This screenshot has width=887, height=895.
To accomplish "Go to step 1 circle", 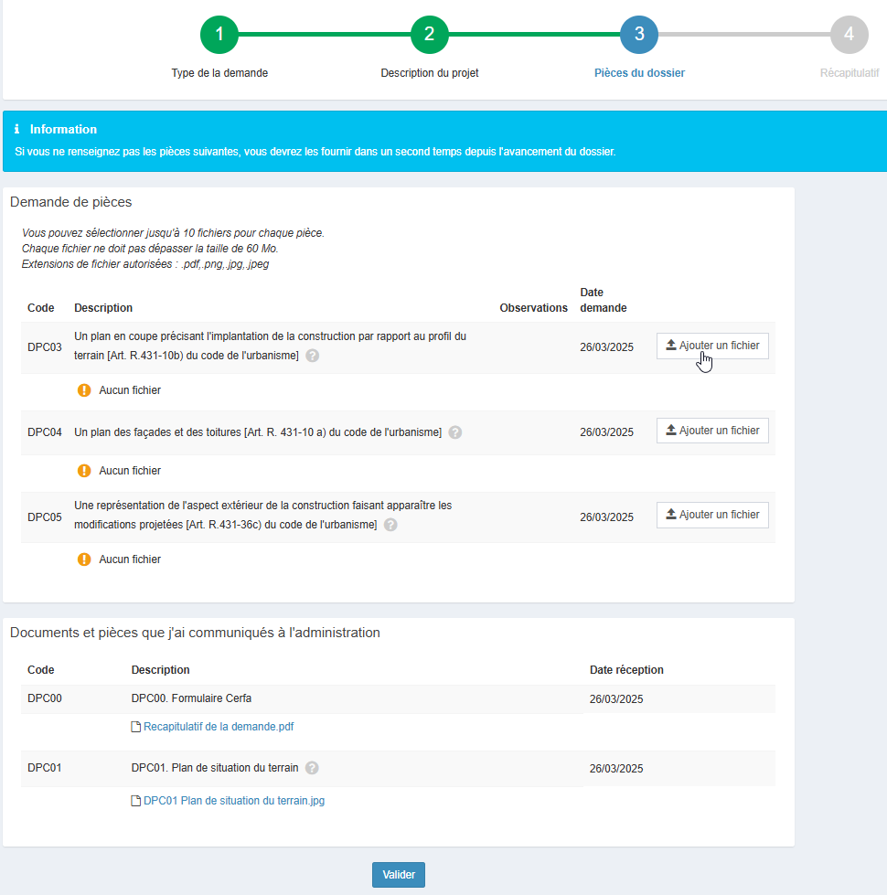I will [x=219, y=35].
